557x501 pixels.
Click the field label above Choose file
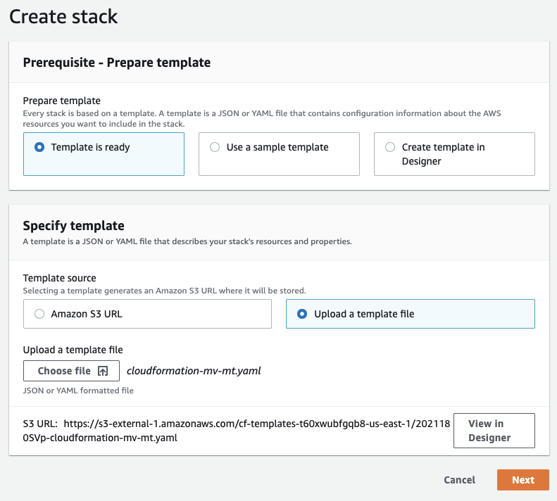point(73,350)
